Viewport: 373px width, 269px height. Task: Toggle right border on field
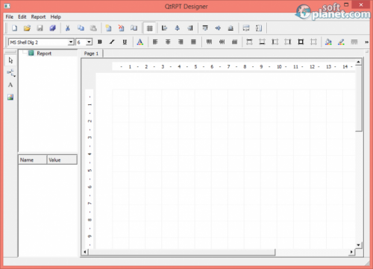pos(288,42)
